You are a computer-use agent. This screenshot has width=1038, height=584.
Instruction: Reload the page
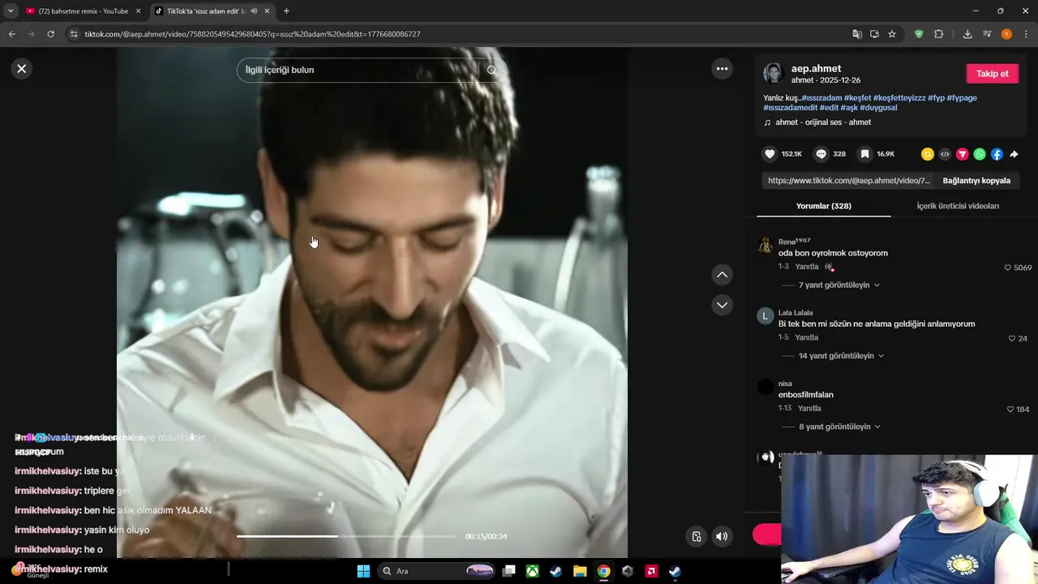[x=50, y=34]
